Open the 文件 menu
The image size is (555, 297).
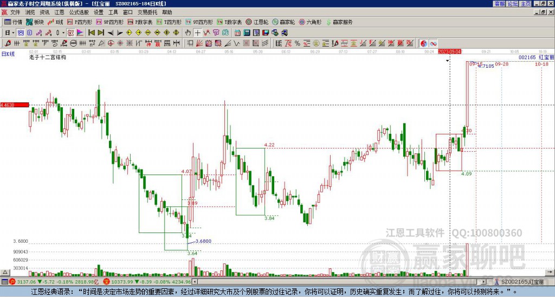click(x=15, y=12)
